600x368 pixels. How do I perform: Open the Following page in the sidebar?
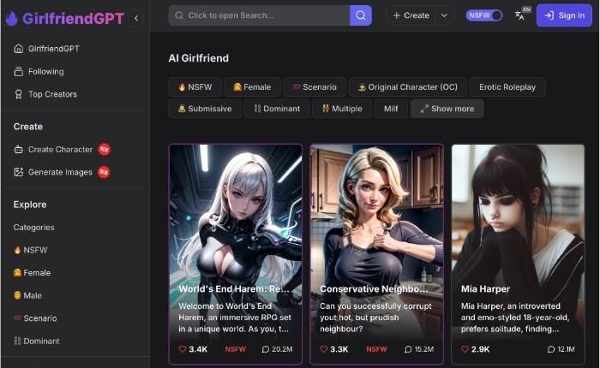coord(39,71)
